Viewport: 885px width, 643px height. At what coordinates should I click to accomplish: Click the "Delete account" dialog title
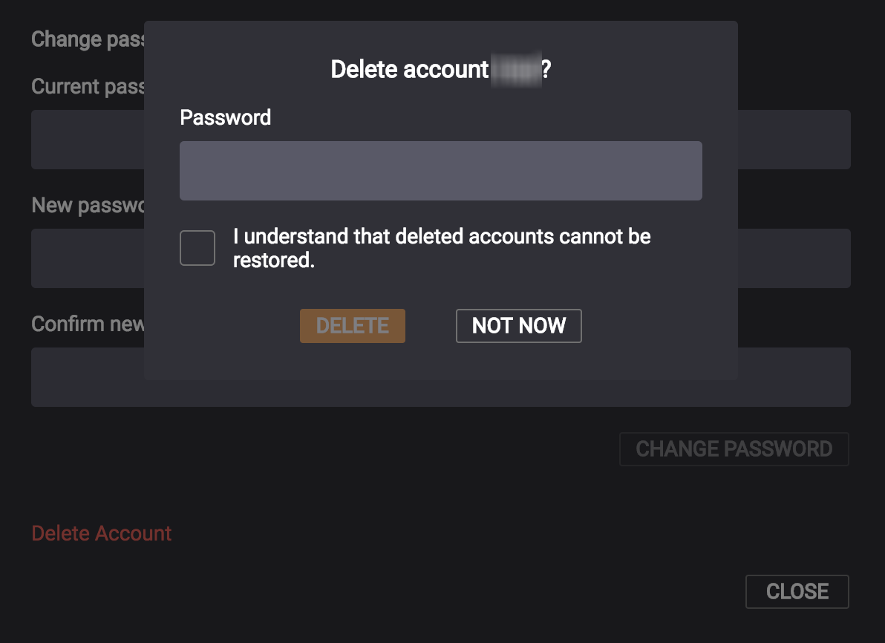click(x=409, y=70)
